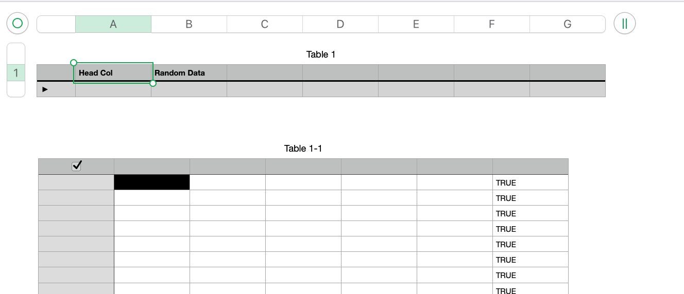Select column B header tab

[189, 24]
